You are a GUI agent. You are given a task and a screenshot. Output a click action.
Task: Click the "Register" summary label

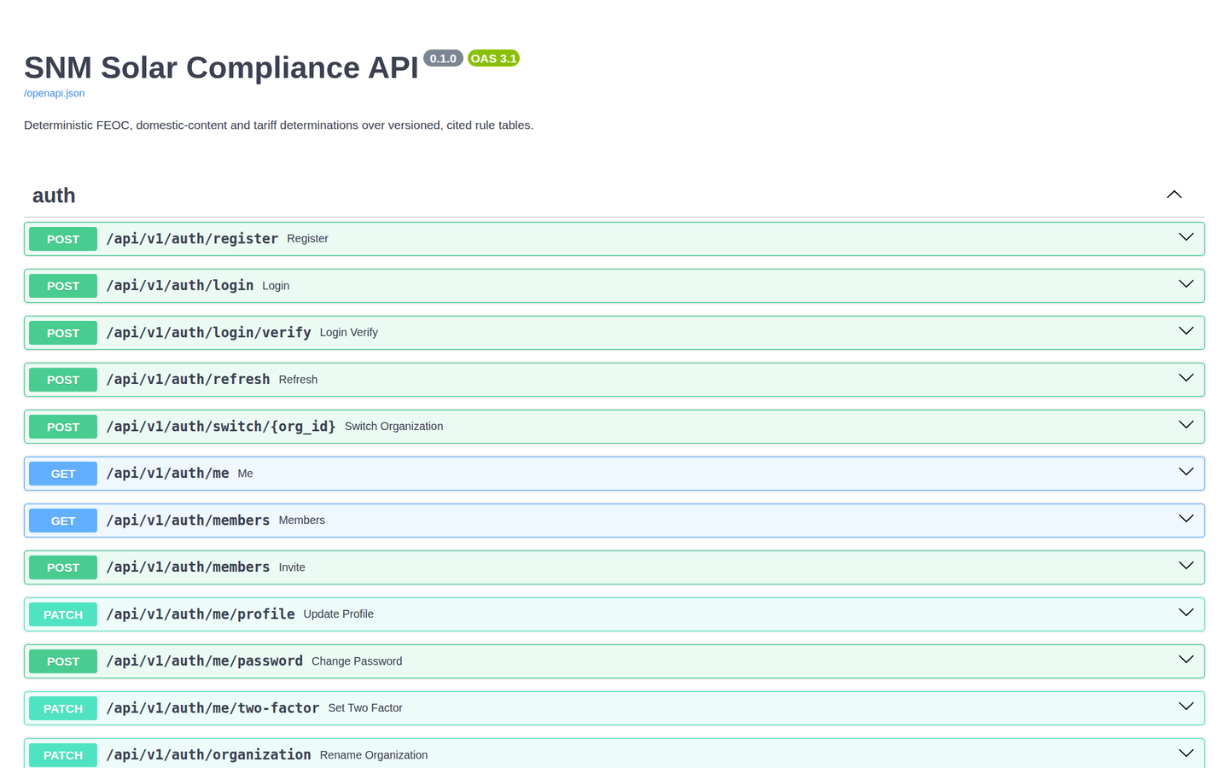coord(307,239)
